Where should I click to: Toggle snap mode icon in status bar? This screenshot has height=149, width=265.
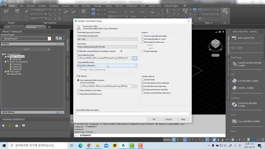(x=178, y=139)
